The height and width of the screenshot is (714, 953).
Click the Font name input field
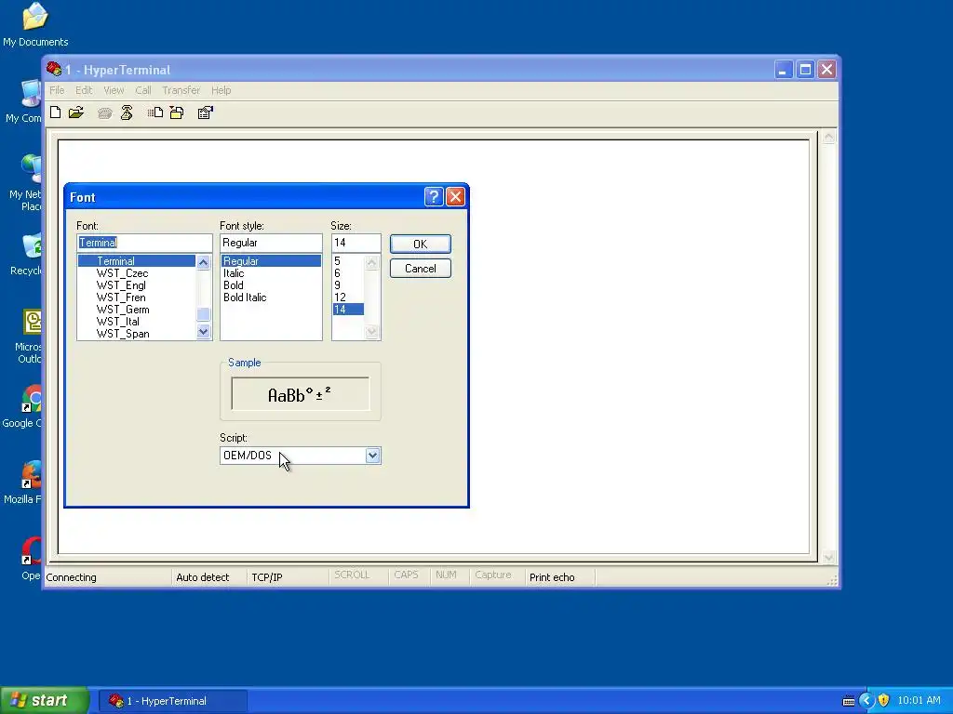[144, 243]
